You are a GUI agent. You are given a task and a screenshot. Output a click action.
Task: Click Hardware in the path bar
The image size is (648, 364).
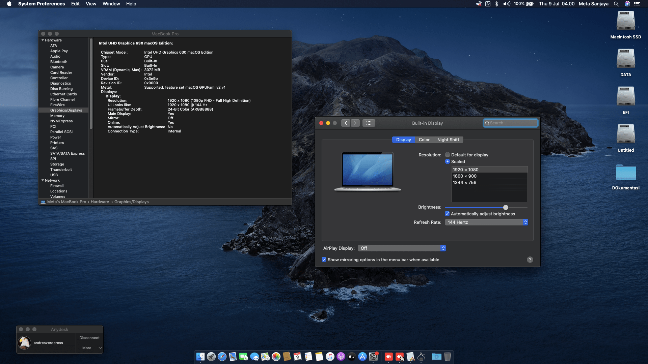[100, 202]
